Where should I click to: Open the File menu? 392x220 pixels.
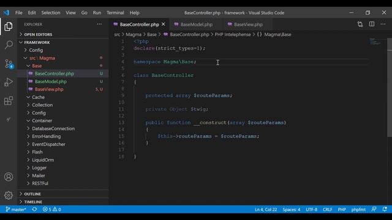point(19,12)
